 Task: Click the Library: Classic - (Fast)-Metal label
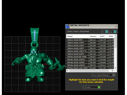point(78,31)
